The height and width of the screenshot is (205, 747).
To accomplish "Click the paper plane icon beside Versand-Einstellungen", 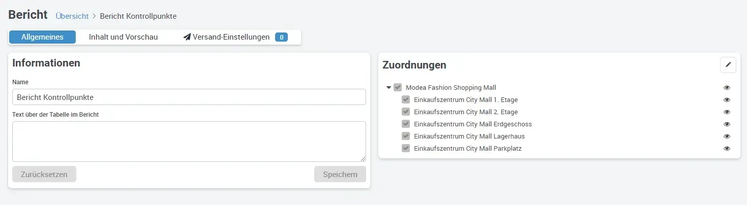I will tap(187, 37).
